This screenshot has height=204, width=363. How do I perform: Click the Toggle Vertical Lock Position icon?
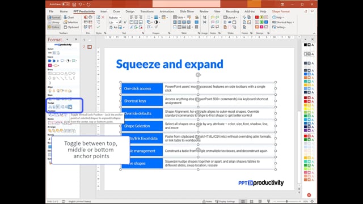(x=70, y=107)
